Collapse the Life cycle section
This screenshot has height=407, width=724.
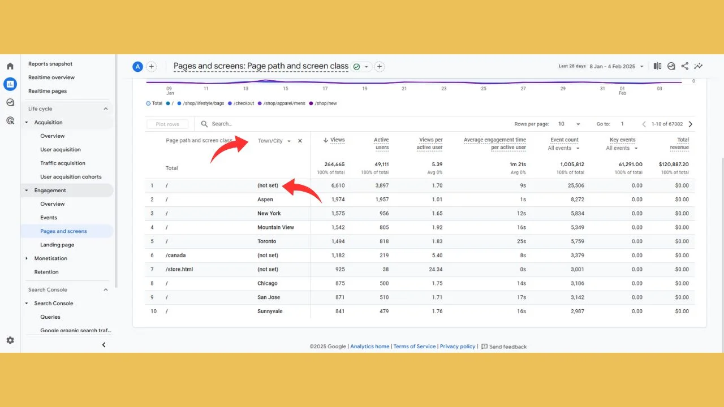pyautogui.click(x=105, y=109)
